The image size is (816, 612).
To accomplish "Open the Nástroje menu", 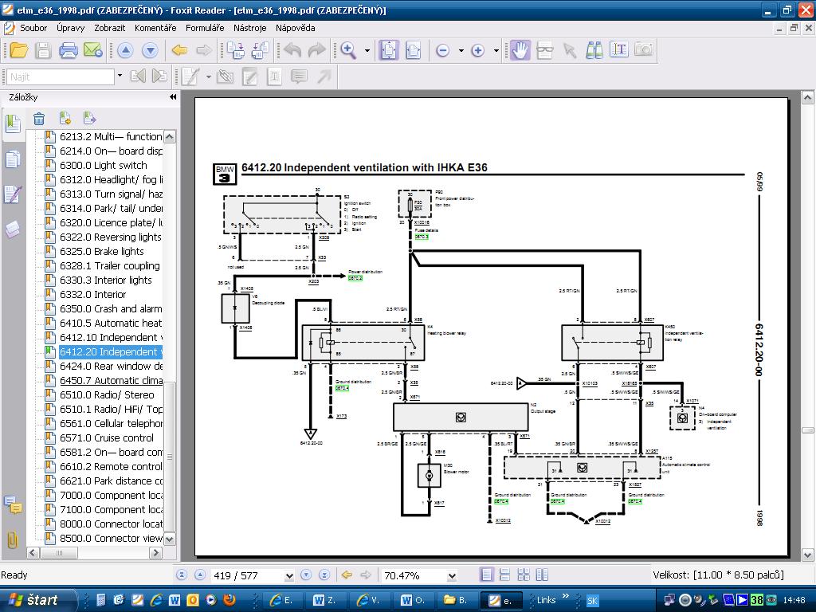I will pos(249,28).
